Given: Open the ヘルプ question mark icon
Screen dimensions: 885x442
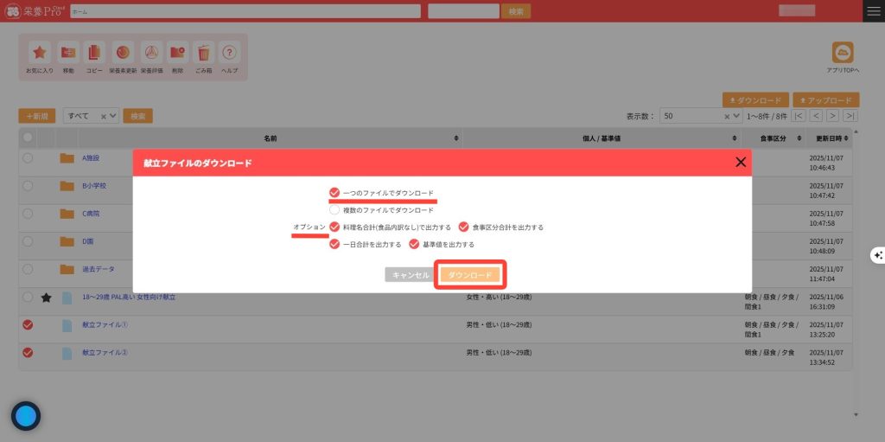Looking at the screenshot, I should tap(229, 52).
